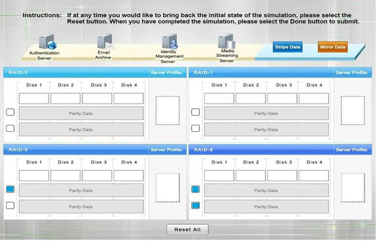Click the orange Mirror Data button
This screenshot has height=241, width=376.
tap(332, 47)
